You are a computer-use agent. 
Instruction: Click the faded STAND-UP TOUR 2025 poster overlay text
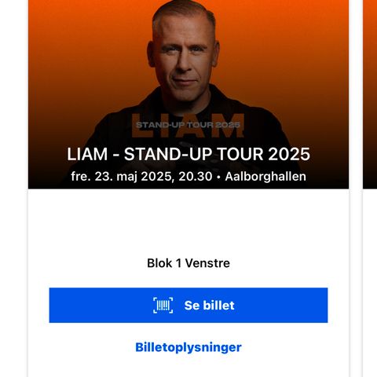coord(188,125)
